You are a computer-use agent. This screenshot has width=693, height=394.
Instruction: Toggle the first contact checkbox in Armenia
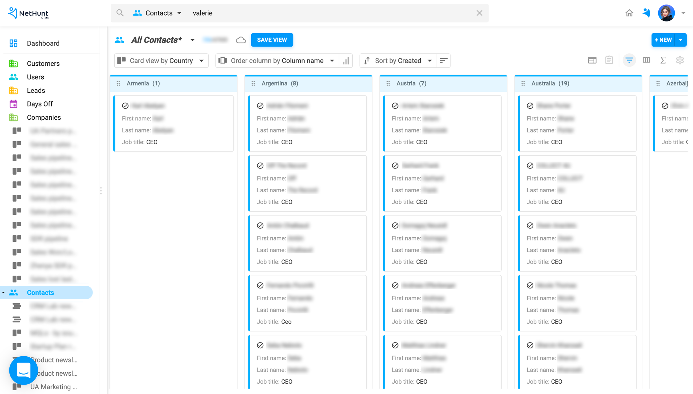click(x=125, y=106)
